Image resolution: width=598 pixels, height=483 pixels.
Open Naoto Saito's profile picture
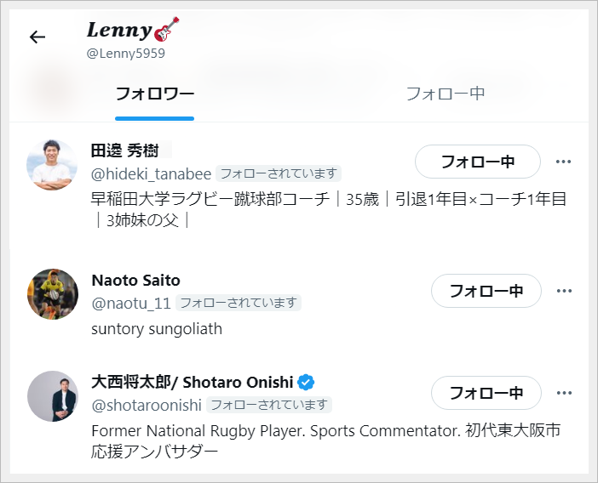53,293
